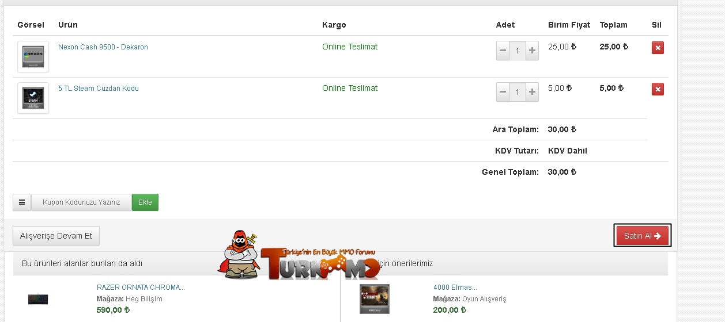Open Nexon Cash 9500 - Dekaron product link

[103, 47]
